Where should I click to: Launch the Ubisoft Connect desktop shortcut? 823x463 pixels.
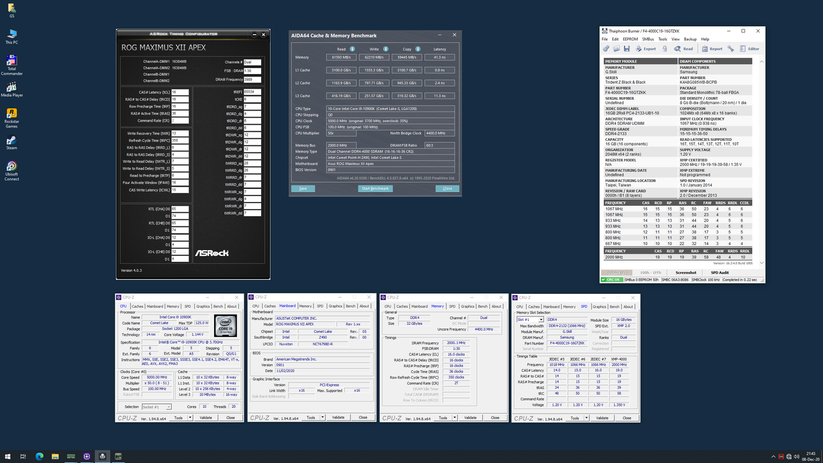pyautogui.click(x=12, y=170)
